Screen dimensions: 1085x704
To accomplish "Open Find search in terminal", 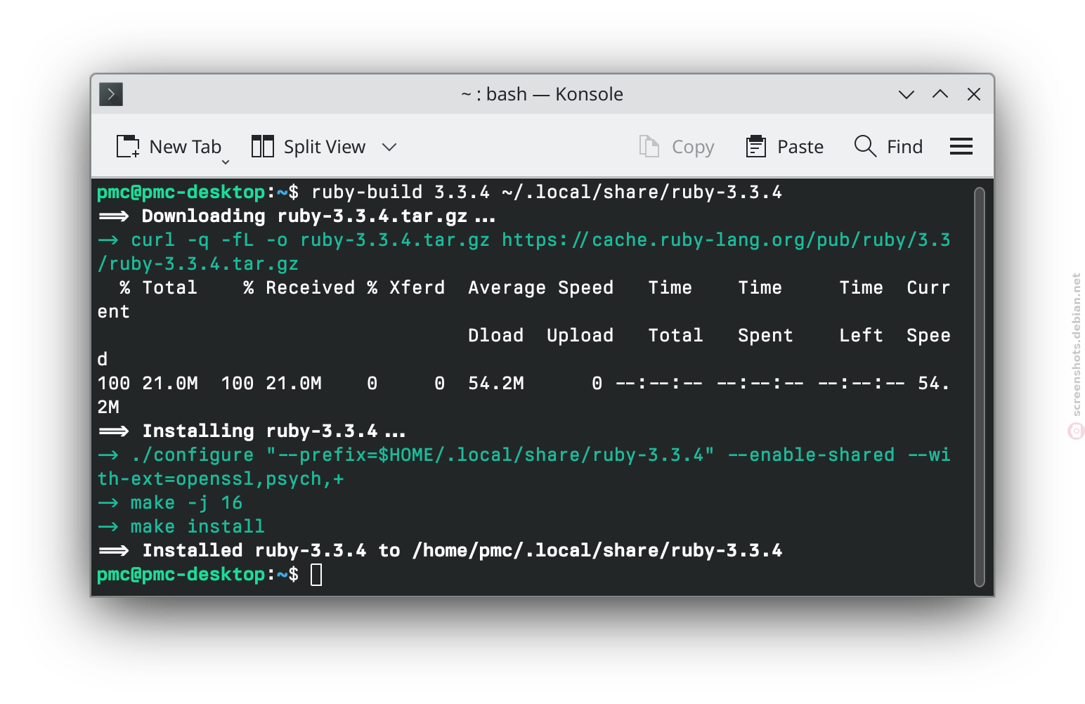I will 888,147.
